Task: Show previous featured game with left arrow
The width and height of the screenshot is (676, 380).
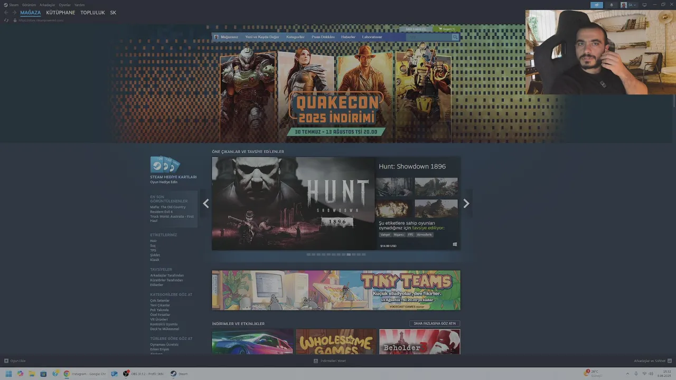Action: 206,204
